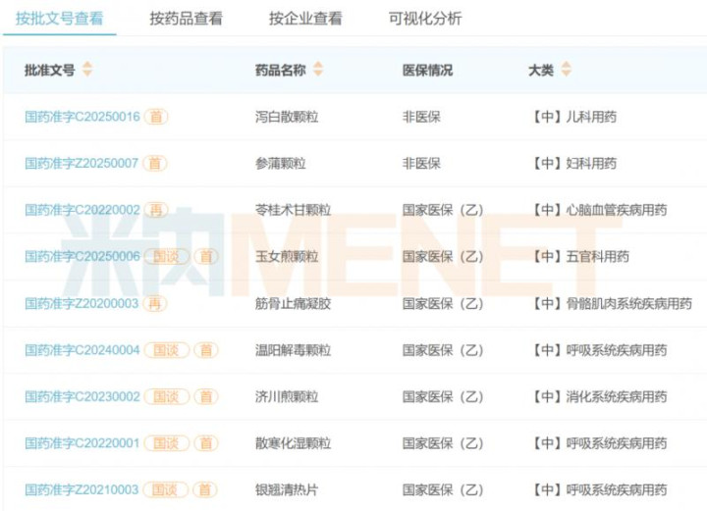Click 【中】呼吸系统疾病用药 in 温阳解毒颗粒 row

[598, 350]
